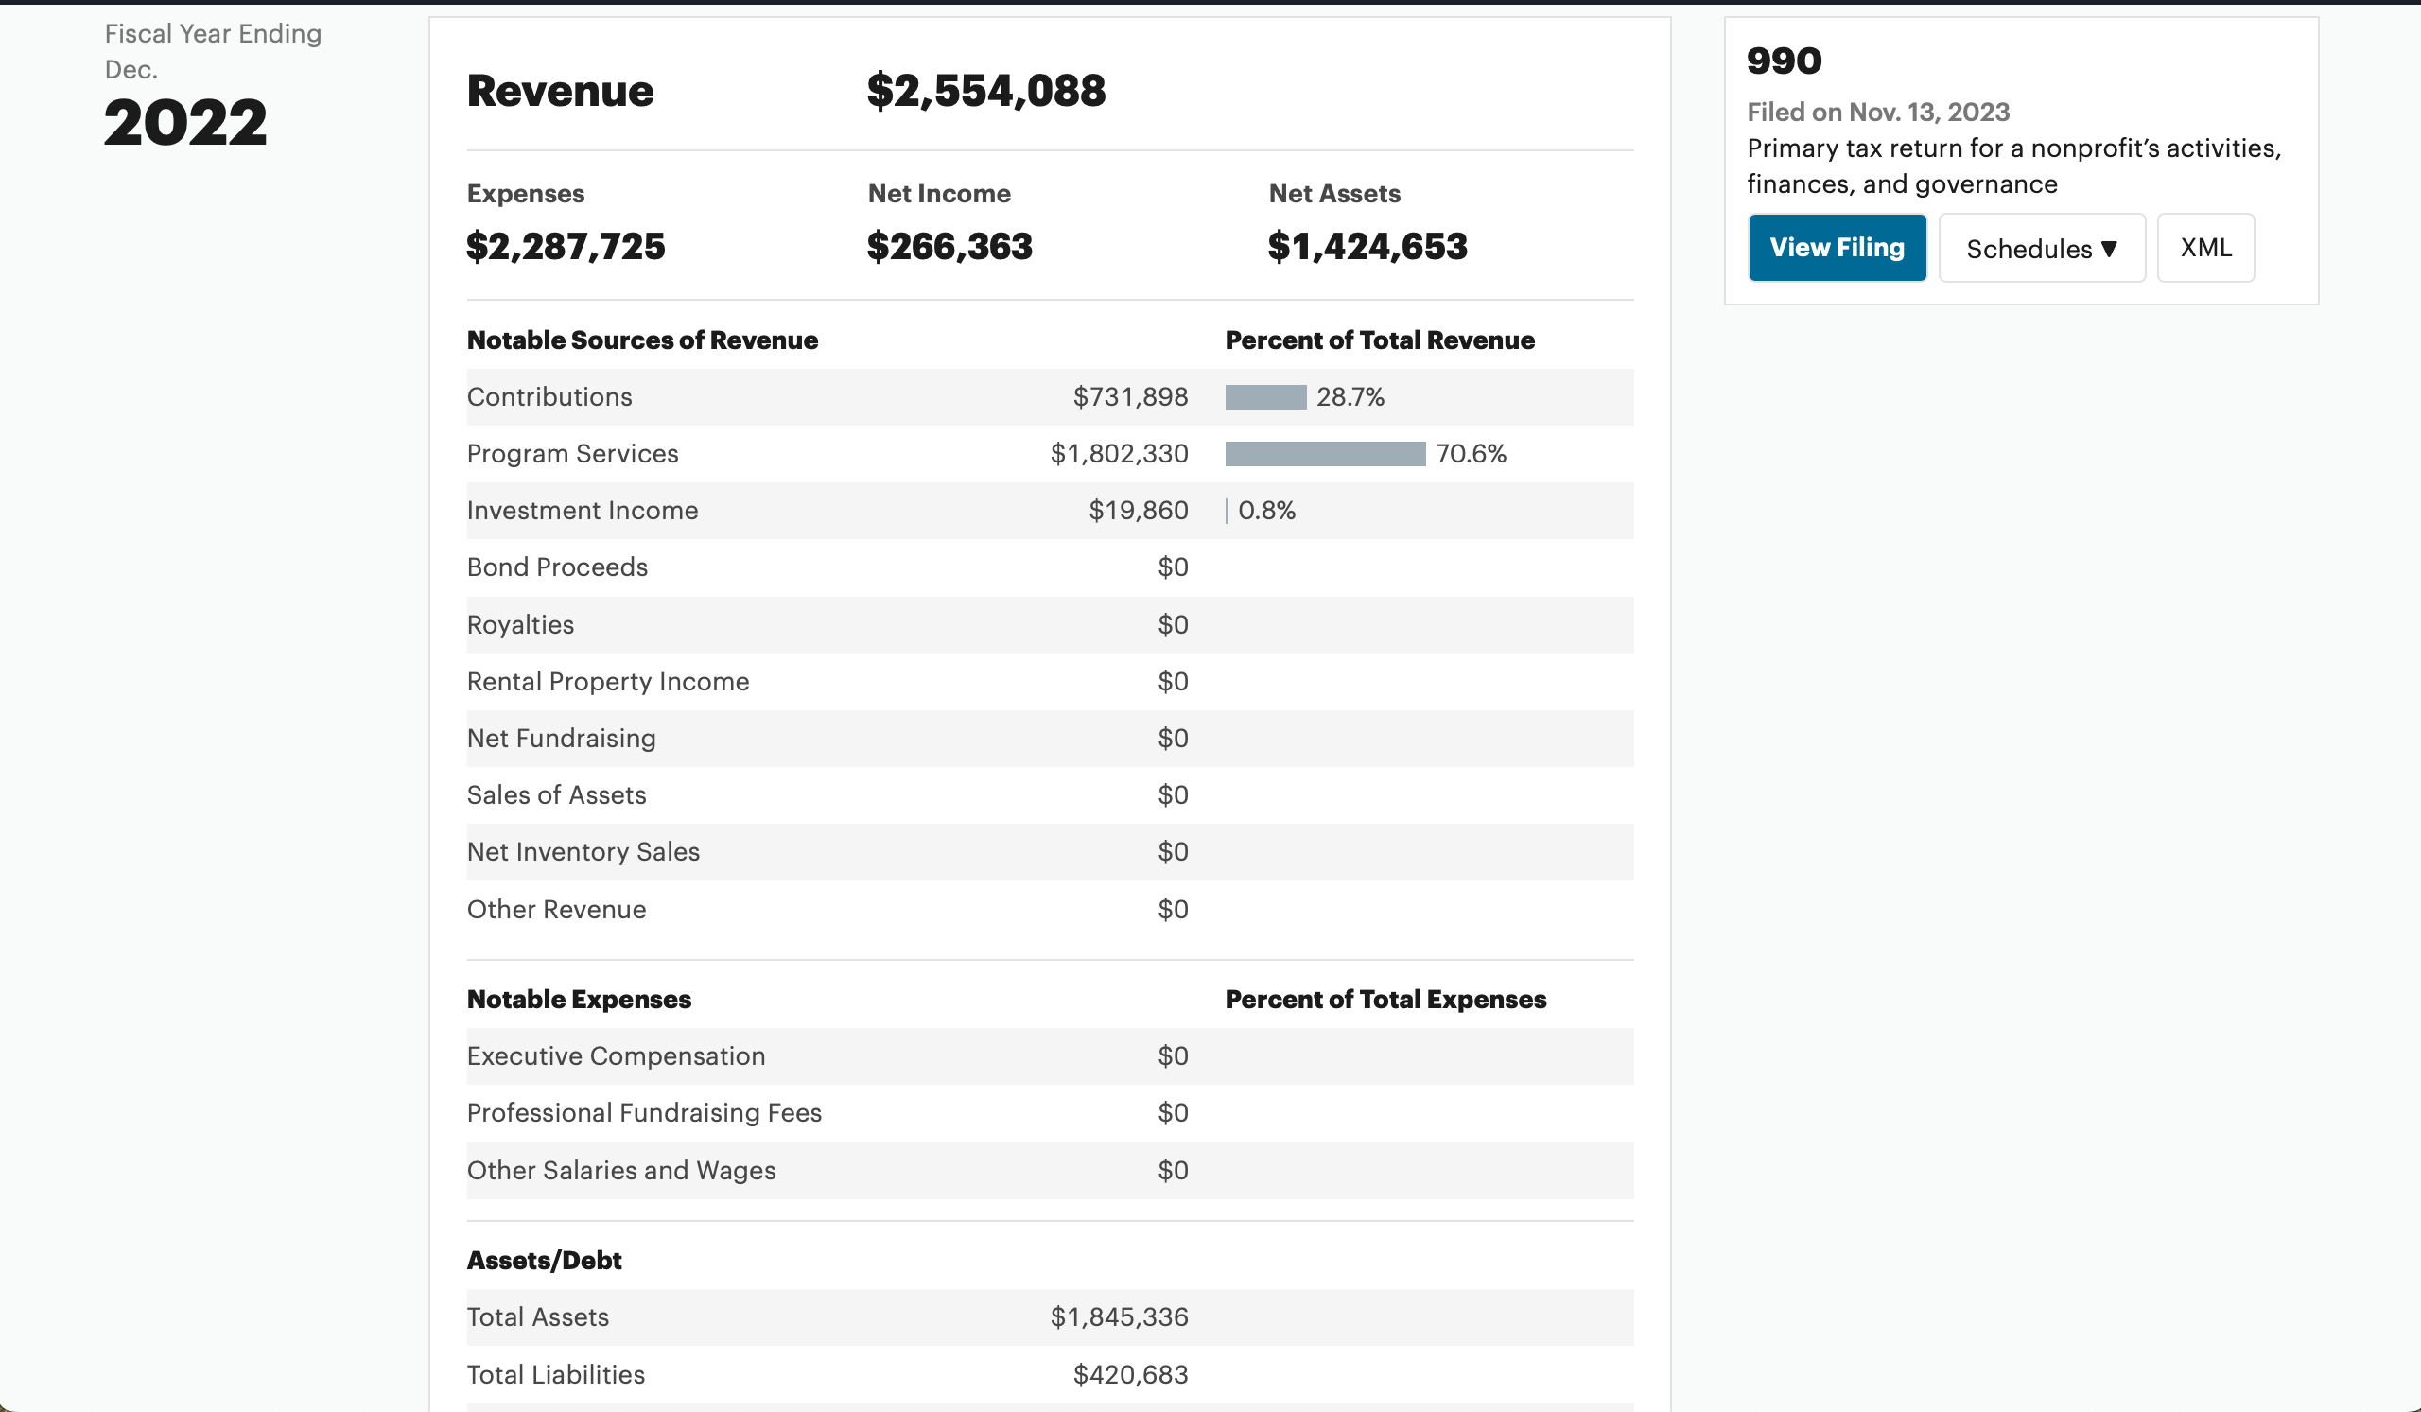Click the Percent of Total Expenses heading

coord(1385,999)
